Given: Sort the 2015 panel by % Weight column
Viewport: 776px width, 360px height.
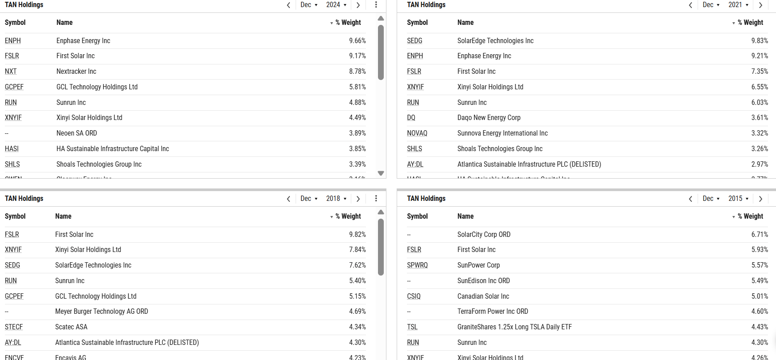Looking at the screenshot, I should point(750,216).
